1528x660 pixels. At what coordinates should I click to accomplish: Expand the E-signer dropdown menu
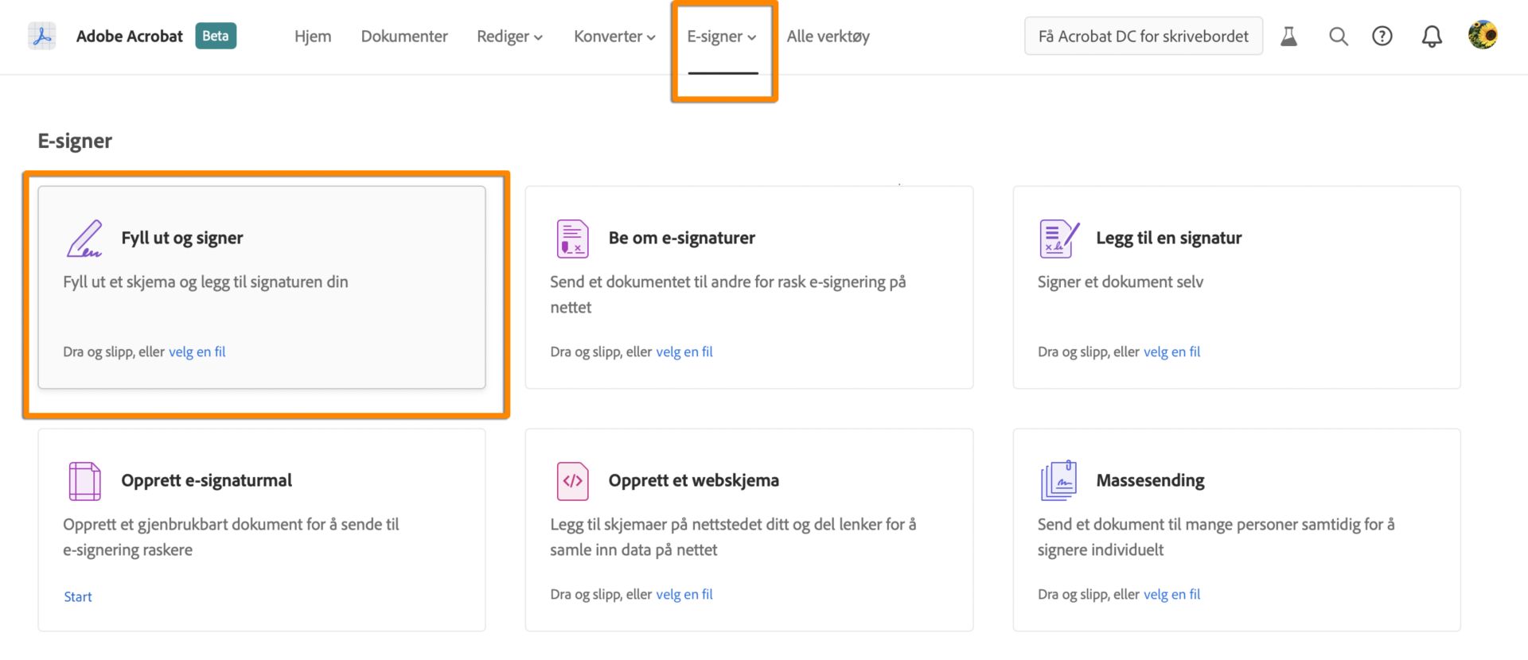(x=722, y=37)
